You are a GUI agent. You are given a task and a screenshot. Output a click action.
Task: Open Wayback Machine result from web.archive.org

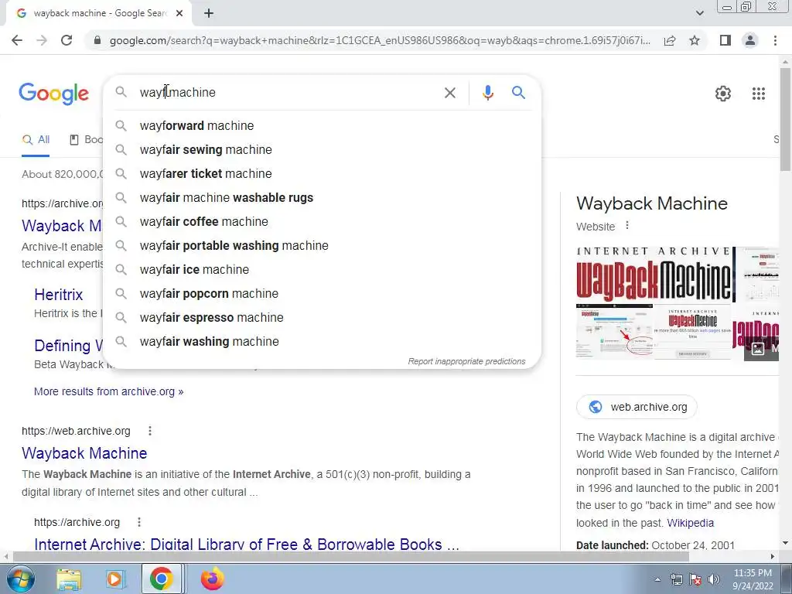click(x=84, y=453)
